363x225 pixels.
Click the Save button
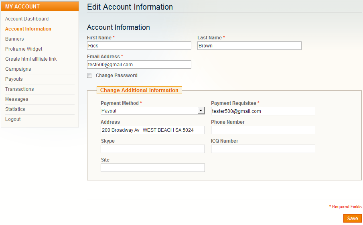[352, 219]
